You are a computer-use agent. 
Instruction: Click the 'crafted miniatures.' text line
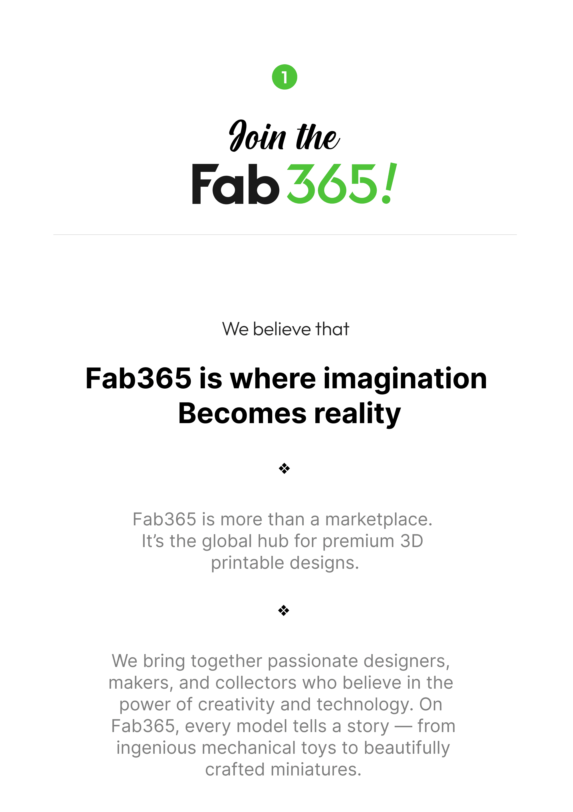click(x=283, y=769)
